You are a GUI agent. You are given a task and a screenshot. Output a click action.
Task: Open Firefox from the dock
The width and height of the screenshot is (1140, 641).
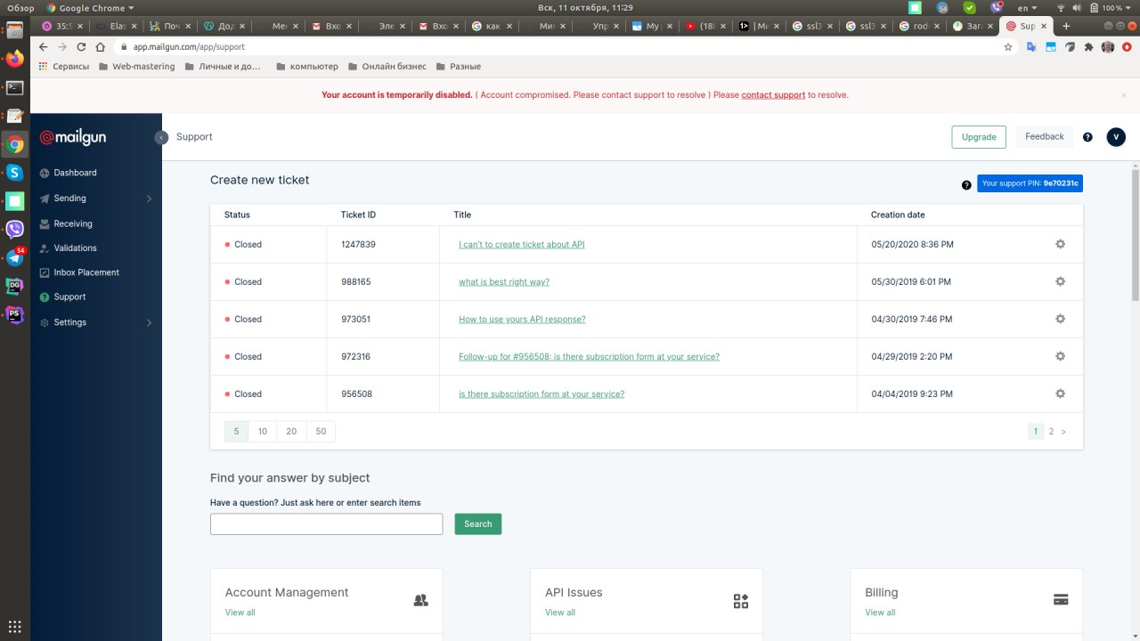(14, 59)
